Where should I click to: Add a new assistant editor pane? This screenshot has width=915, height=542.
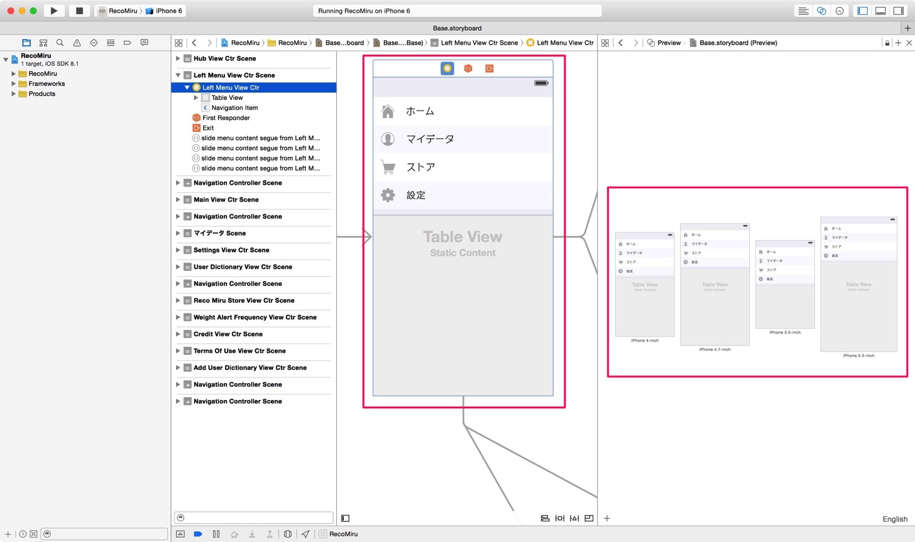pyautogui.click(x=898, y=43)
